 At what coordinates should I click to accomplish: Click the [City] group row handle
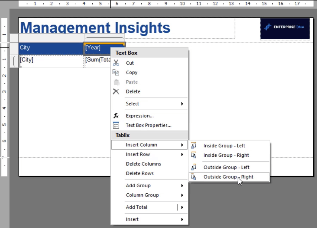pos(14,61)
